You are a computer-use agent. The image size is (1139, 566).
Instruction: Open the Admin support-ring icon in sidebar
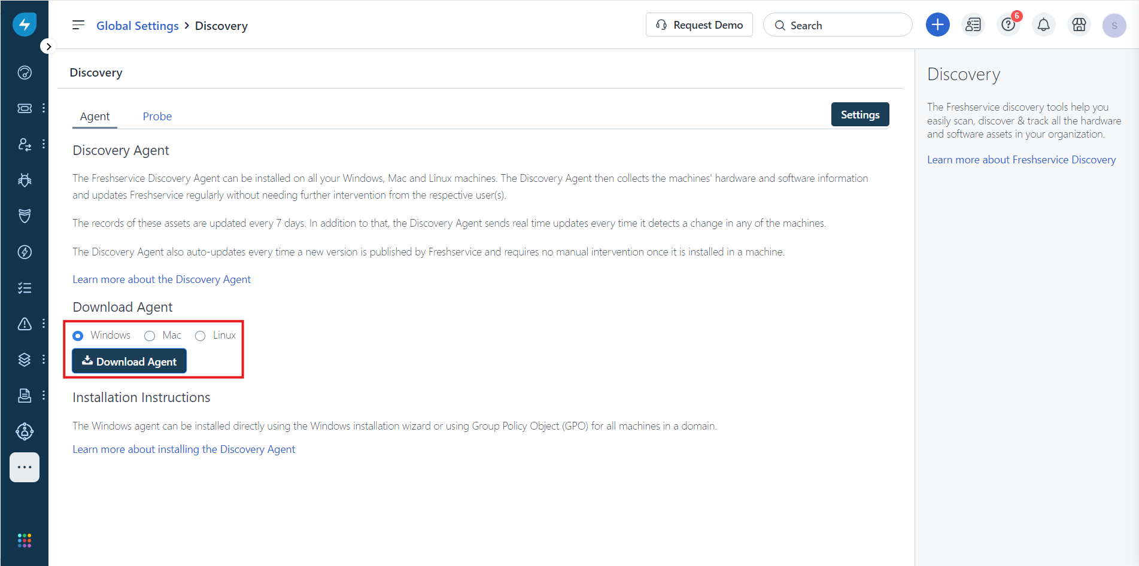click(x=25, y=431)
